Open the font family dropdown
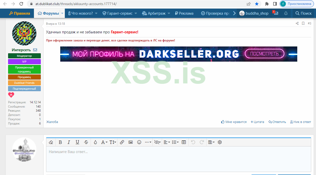 click(104, 142)
